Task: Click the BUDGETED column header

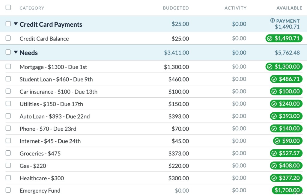Action: (176, 8)
